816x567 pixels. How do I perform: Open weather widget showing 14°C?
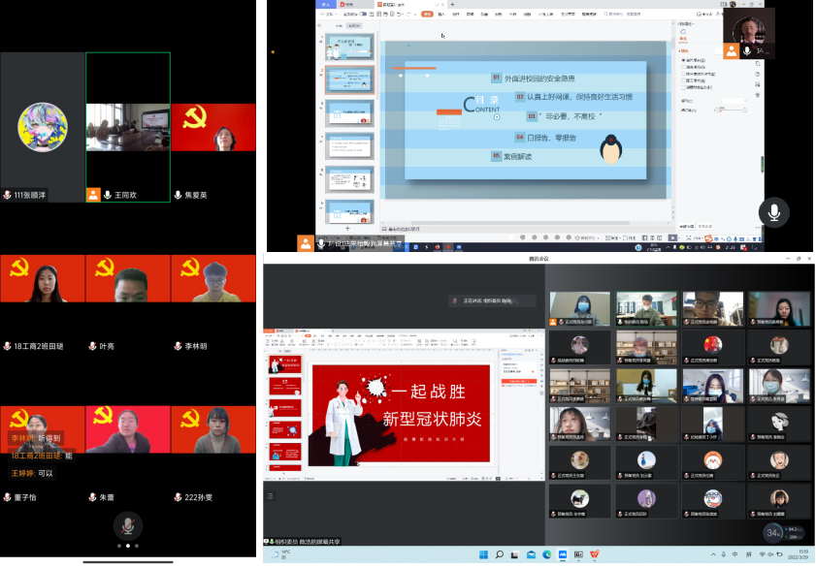click(280, 554)
